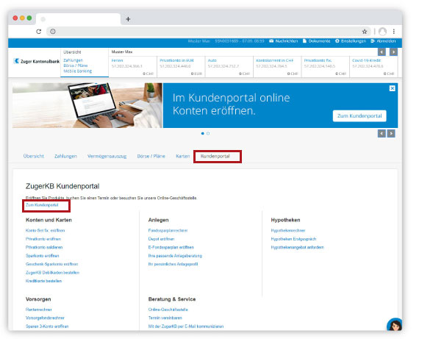This screenshot has width=422, height=339.
Task: Click Abmelden to log out
Action: (383, 41)
